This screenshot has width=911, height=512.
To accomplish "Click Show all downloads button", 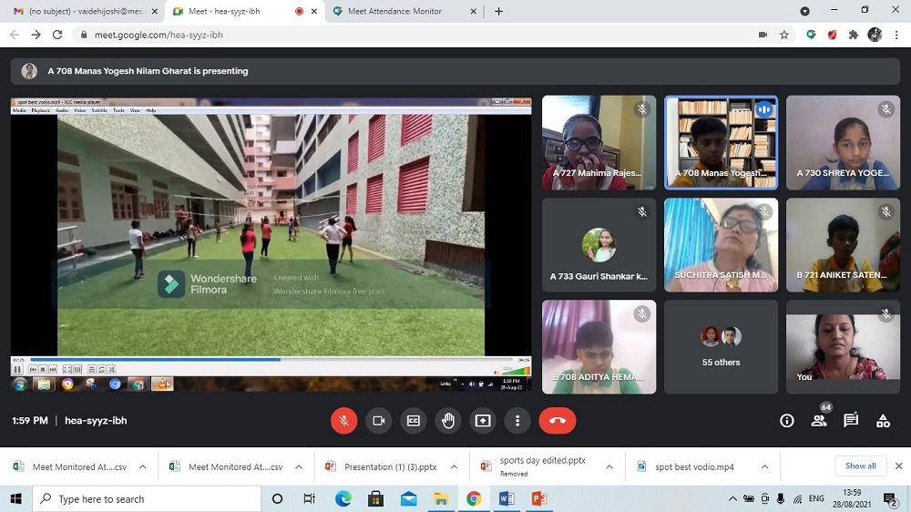I will point(860,466).
